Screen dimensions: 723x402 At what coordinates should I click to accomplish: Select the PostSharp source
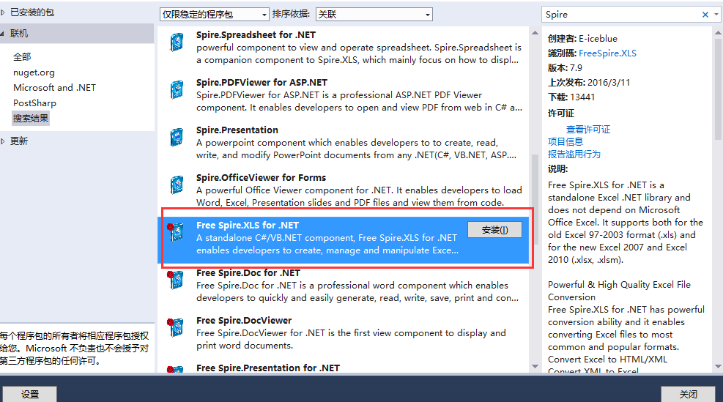[x=34, y=103]
